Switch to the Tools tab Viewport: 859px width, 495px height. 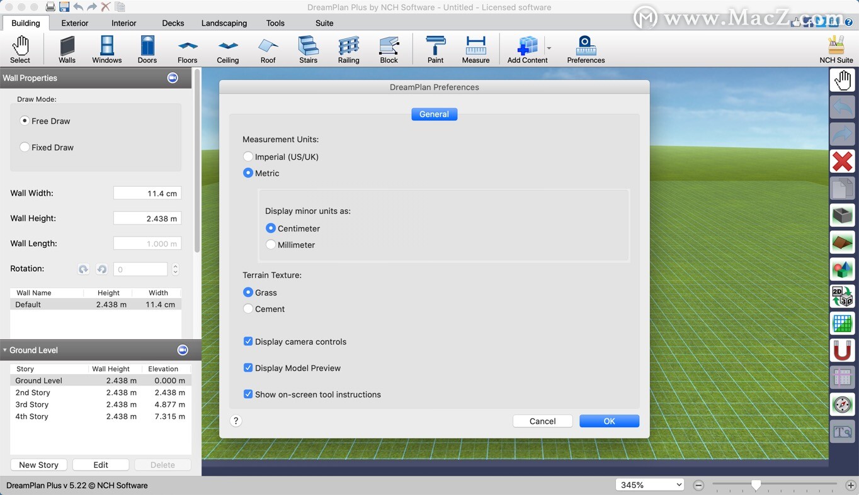pyautogui.click(x=275, y=23)
